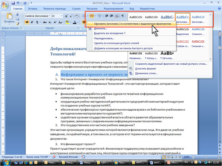222x166 pixels.
Task: Select the 'Заголово...' highlighted style thumbnail
Action: [x=183, y=19]
